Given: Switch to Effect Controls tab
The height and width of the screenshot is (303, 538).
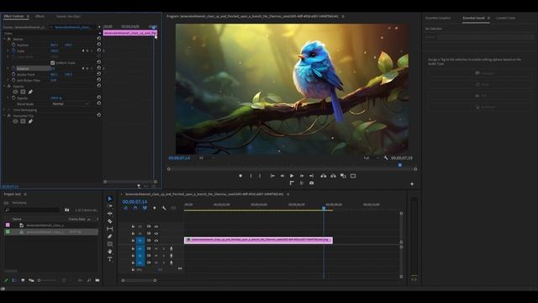Looking at the screenshot, I should pyautogui.click(x=14, y=16).
